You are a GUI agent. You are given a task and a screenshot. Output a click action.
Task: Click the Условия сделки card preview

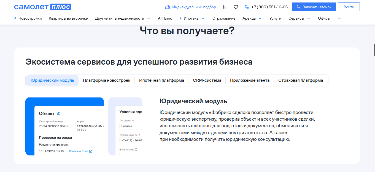pos(125,126)
